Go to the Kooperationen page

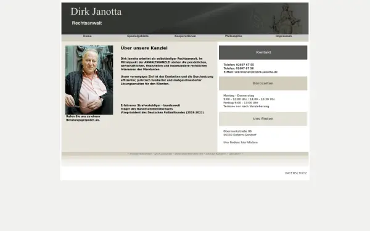tap(185, 36)
